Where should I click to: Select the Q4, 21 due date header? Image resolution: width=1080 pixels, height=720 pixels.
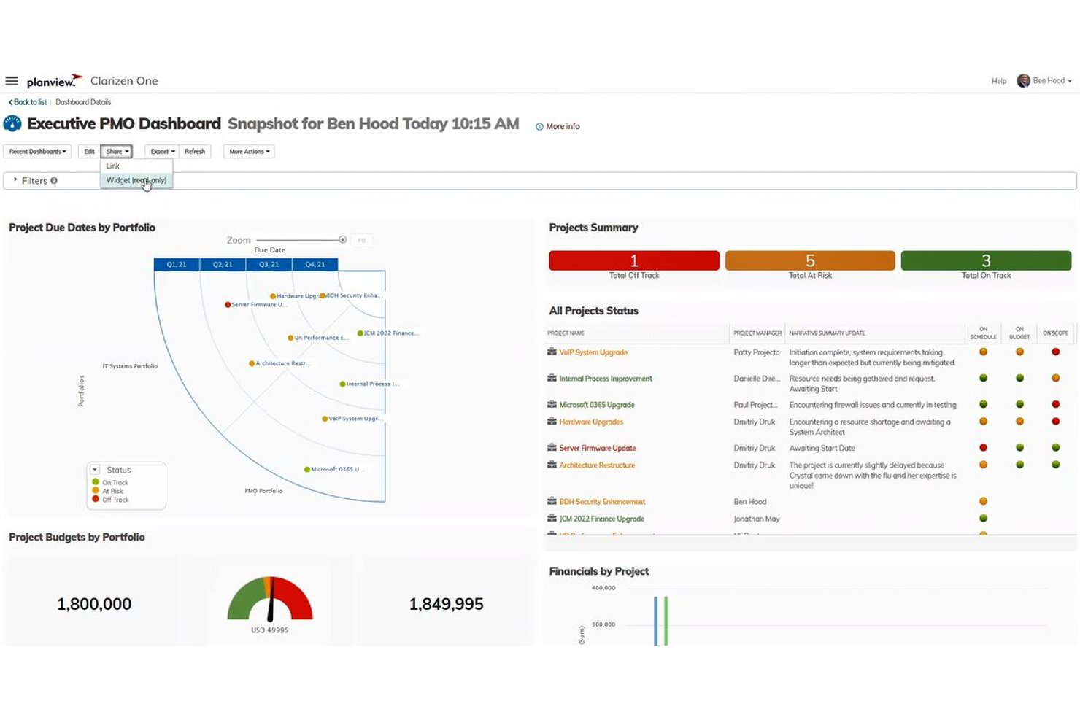(315, 265)
